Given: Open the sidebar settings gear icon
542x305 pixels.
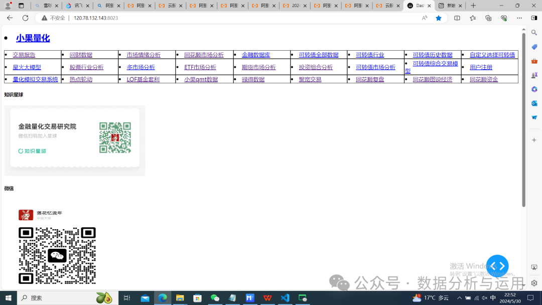Looking at the screenshot, I should [534, 283].
